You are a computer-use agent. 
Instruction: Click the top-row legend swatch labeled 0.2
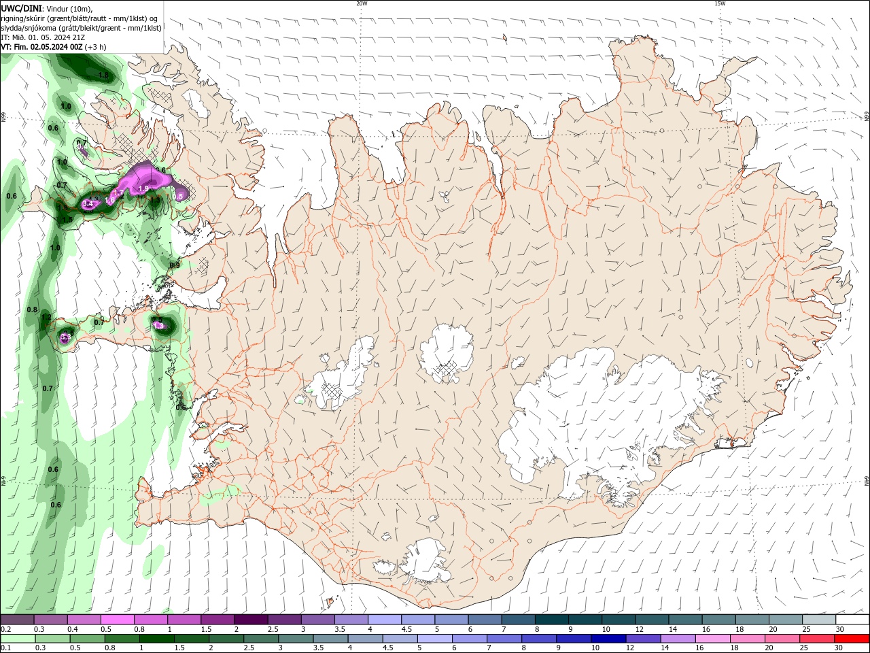pos(17,620)
